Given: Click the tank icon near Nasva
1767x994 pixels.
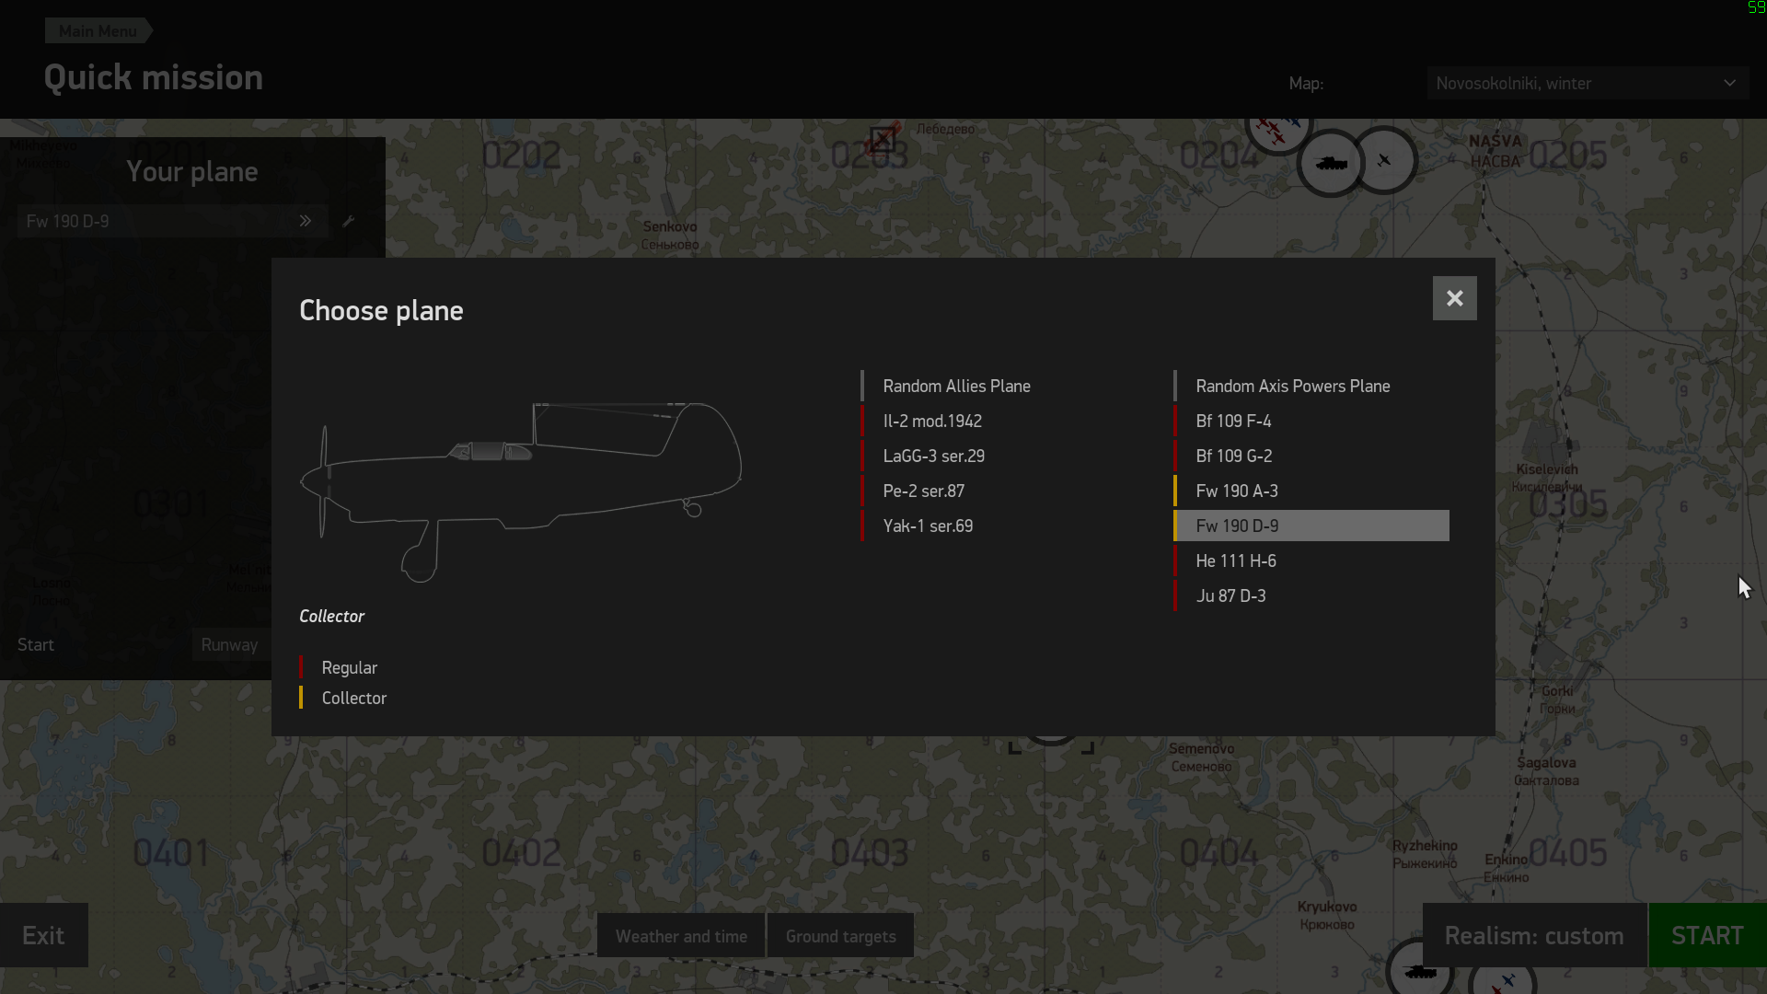Looking at the screenshot, I should click(1331, 164).
